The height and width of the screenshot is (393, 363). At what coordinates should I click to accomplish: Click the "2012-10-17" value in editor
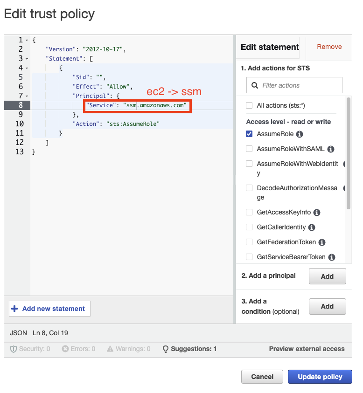coord(103,49)
